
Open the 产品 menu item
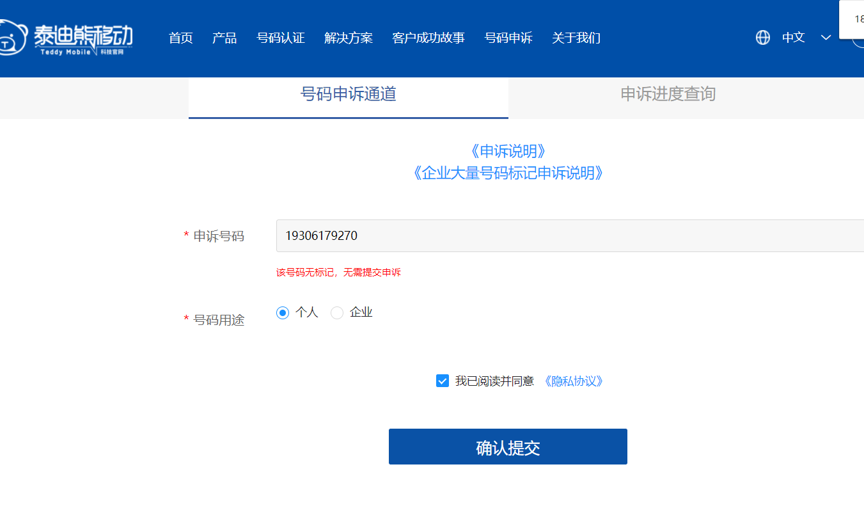tap(224, 38)
